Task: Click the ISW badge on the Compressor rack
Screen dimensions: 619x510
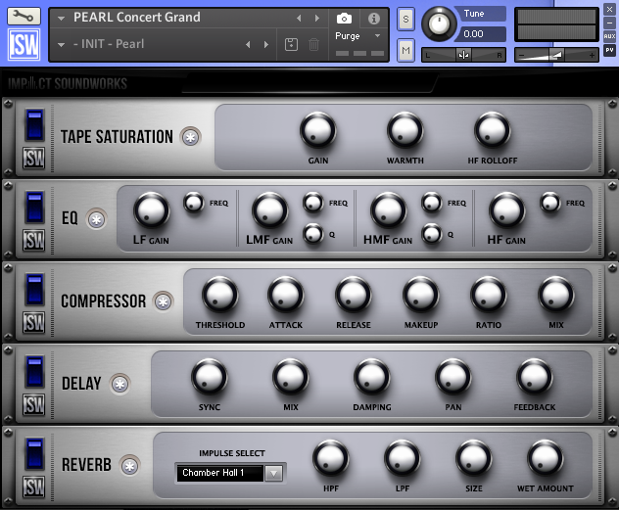Action: (34, 322)
